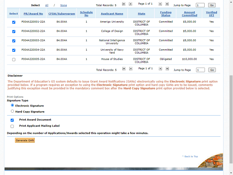Select the Electronic Signature radio button
The width and height of the screenshot is (233, 175).
point(12,105)
